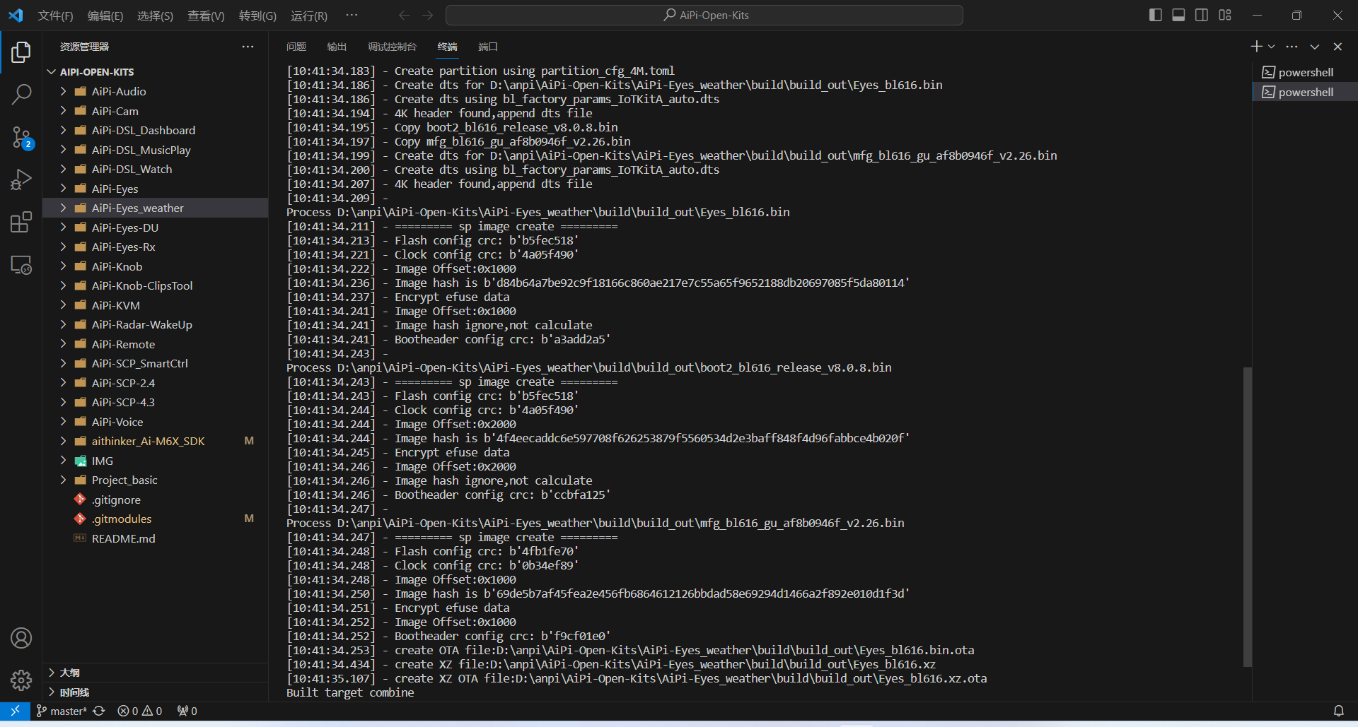Collapse the AIPI-OPEN-KITS root folder
This screenshot has height=727, width=1358.
click(x=51, y=72)
